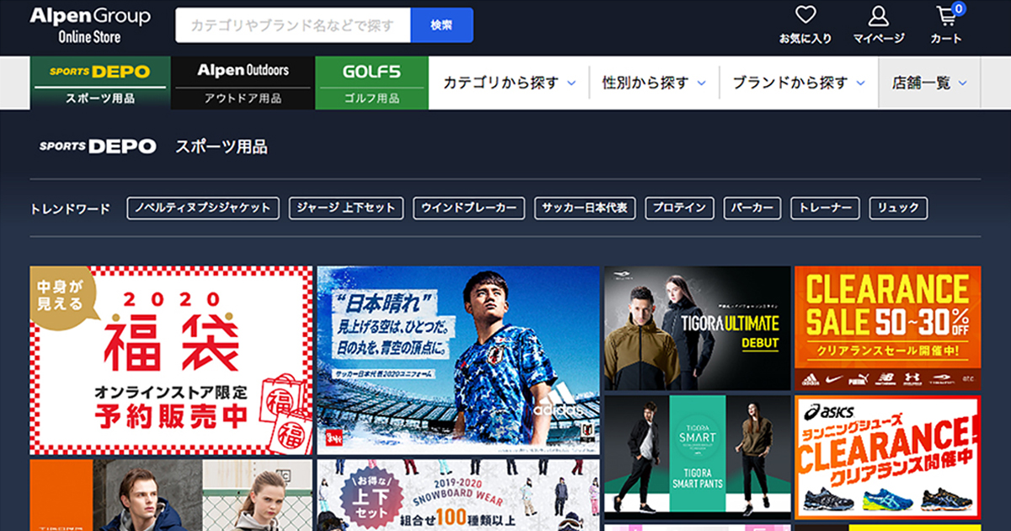The height and width of the screenshot is (531, 1011).
Task: Switch to the GOLF5 ゴルフ用品 tab
Action: pos(372,83)
